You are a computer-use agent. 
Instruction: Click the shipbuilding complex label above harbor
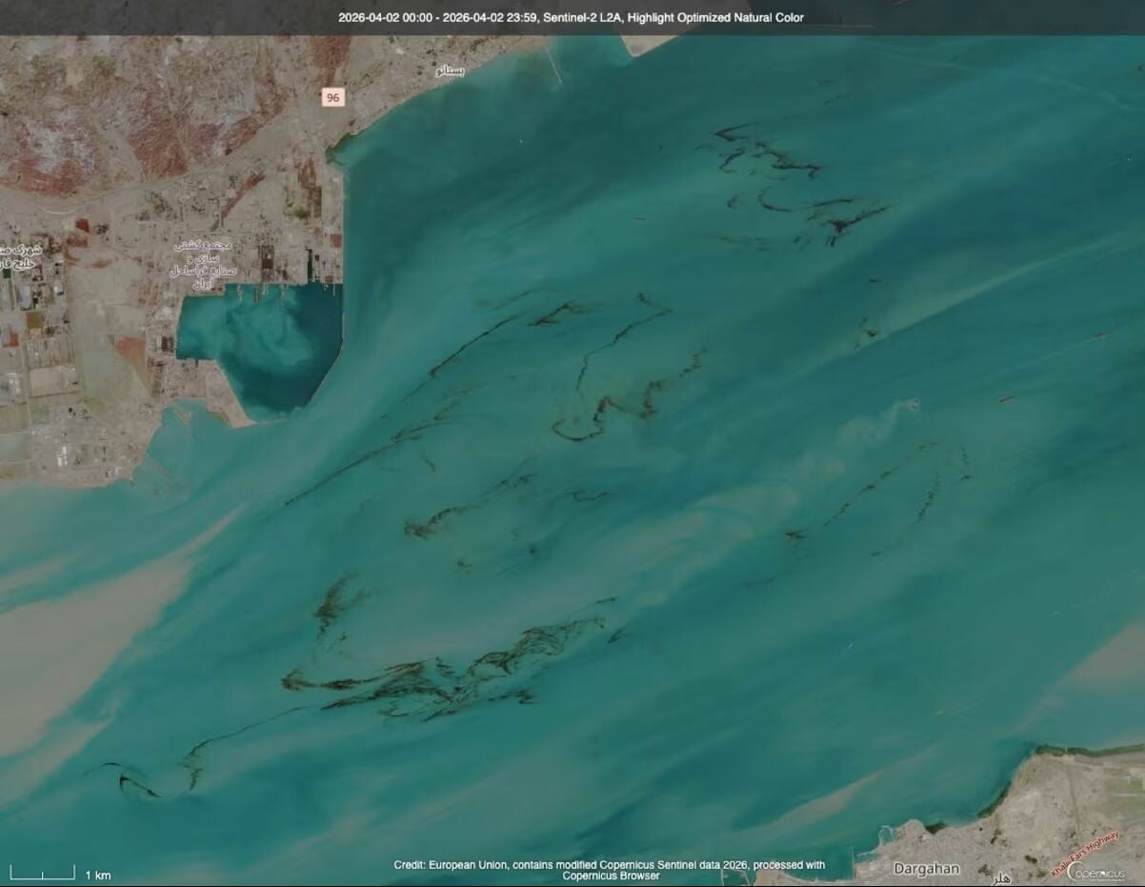(x=201, y=264)
